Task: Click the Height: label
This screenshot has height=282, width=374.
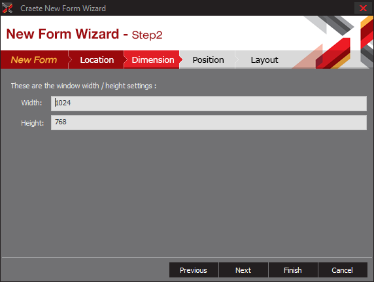Action: tap(33, 123)
